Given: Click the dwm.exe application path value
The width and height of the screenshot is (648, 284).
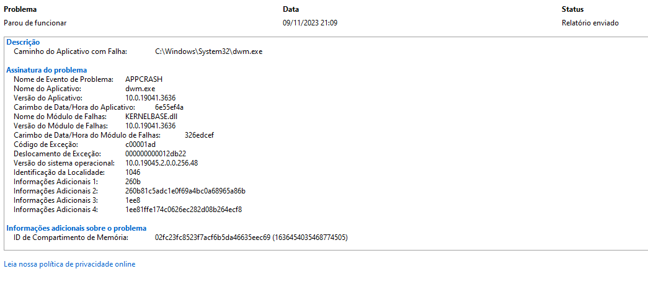Looking at the screenshot, I should click(x=209, y=51).
